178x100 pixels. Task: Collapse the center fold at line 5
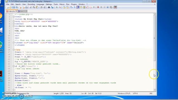[14, 24]
